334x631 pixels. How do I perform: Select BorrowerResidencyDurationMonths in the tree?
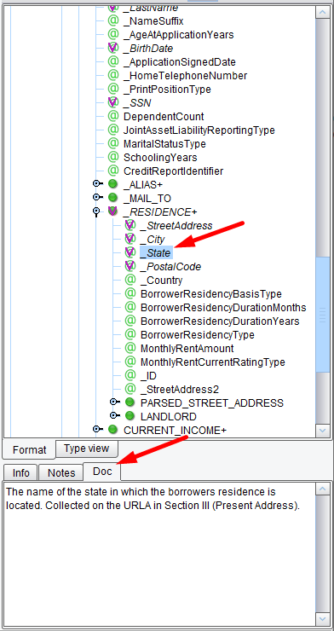point(223,308)
